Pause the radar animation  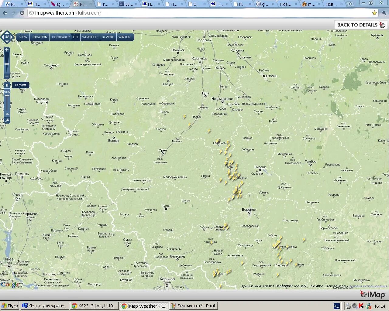click(7, 85)
